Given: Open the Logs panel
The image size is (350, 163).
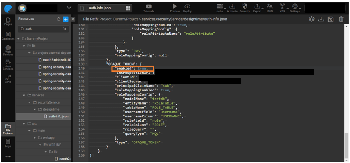Looking at the screenshot, I should 8,143.
